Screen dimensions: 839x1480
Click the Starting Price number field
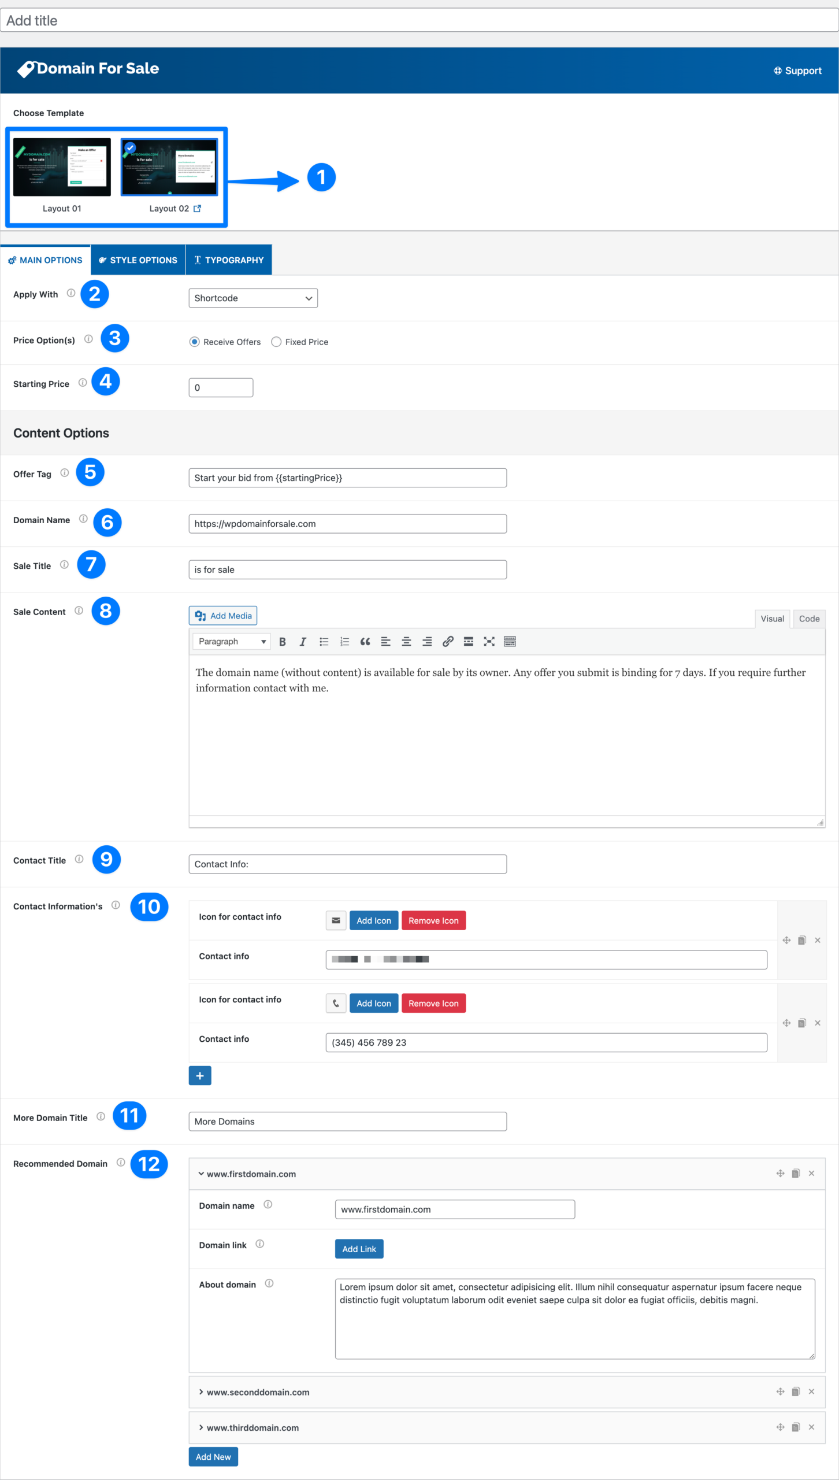(x=221, y=387)
